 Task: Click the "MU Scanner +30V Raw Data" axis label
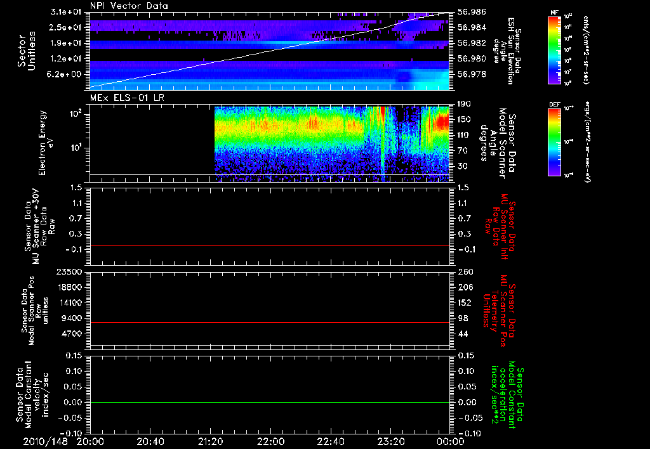(x=39, y=226)
